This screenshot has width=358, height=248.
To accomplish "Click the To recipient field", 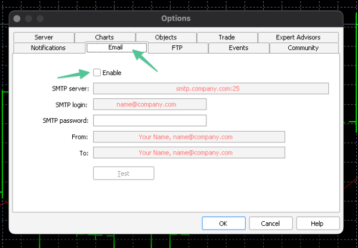I will pos(189,153).
